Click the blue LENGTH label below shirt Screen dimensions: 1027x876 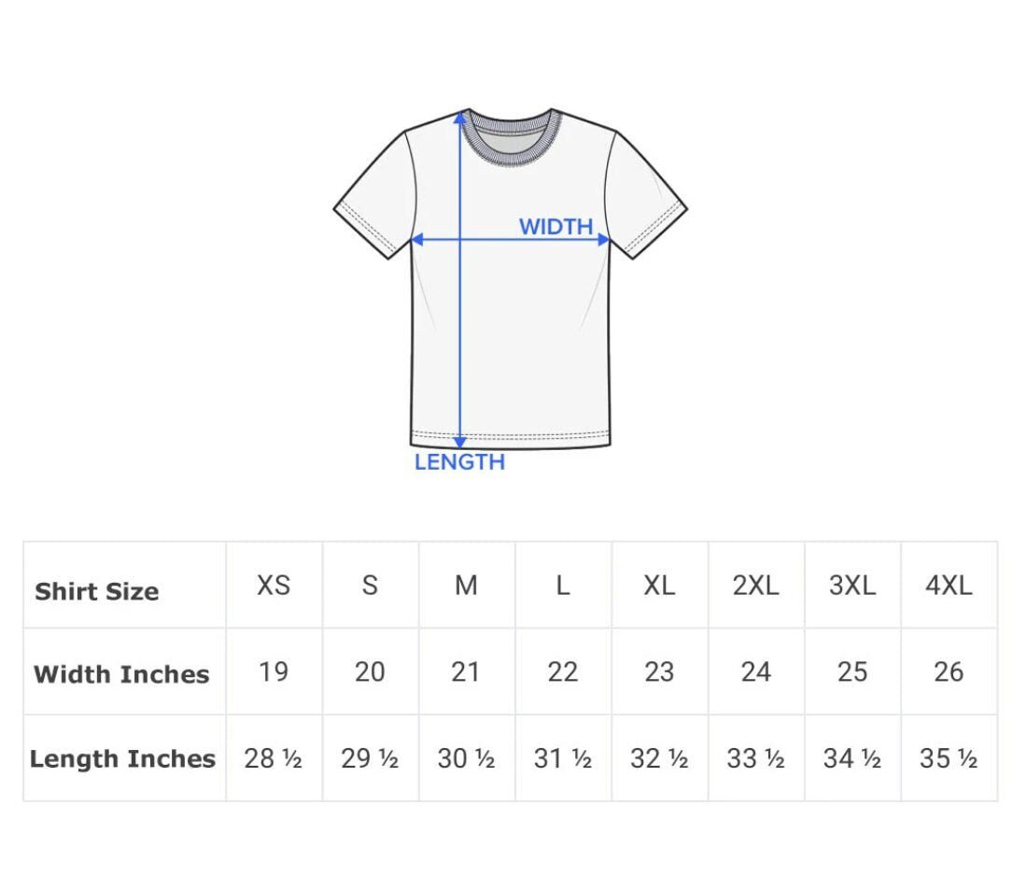[x=459, y=461]
